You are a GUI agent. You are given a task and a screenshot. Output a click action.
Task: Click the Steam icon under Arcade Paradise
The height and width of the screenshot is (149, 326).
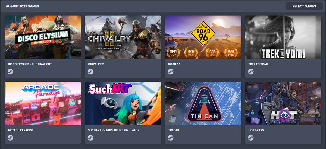[10, 138]
